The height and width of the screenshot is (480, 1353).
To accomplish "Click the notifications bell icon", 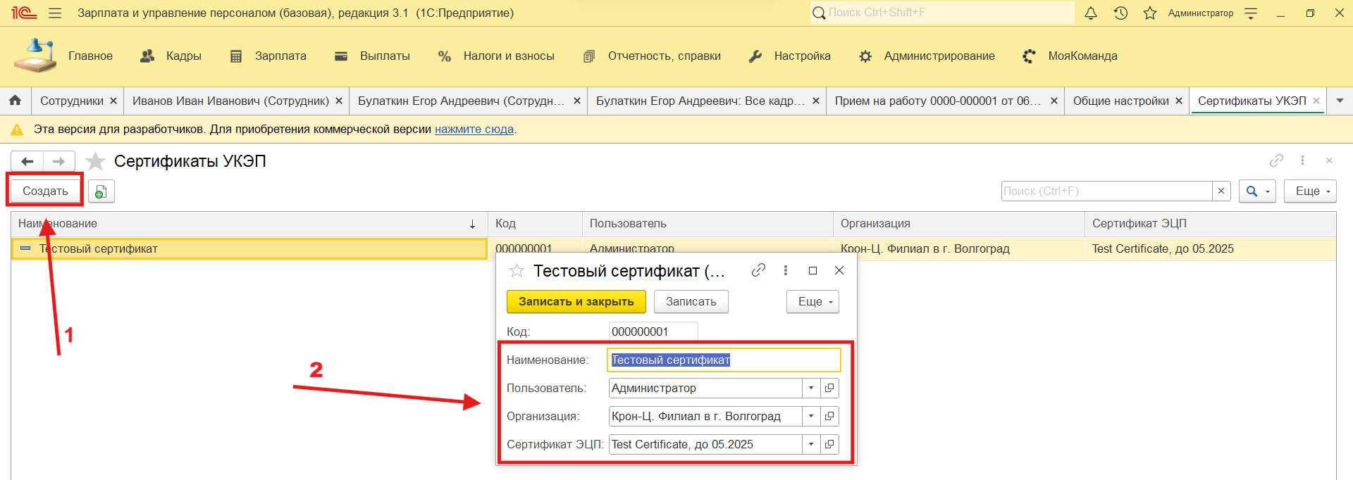I will tap(1090, 13).
